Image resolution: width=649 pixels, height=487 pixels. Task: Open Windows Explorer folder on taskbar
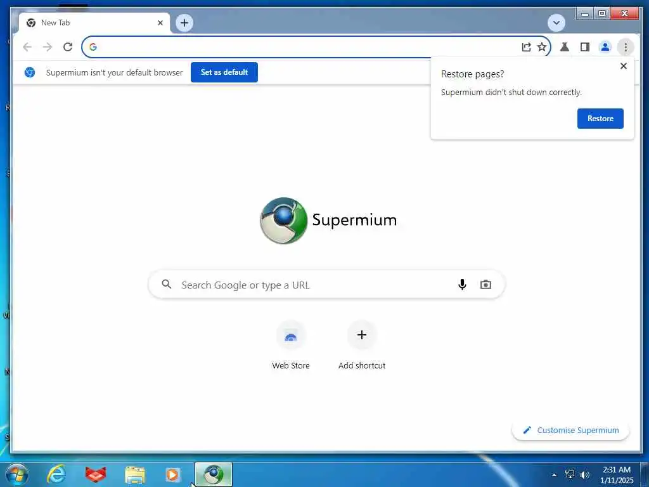135,475
